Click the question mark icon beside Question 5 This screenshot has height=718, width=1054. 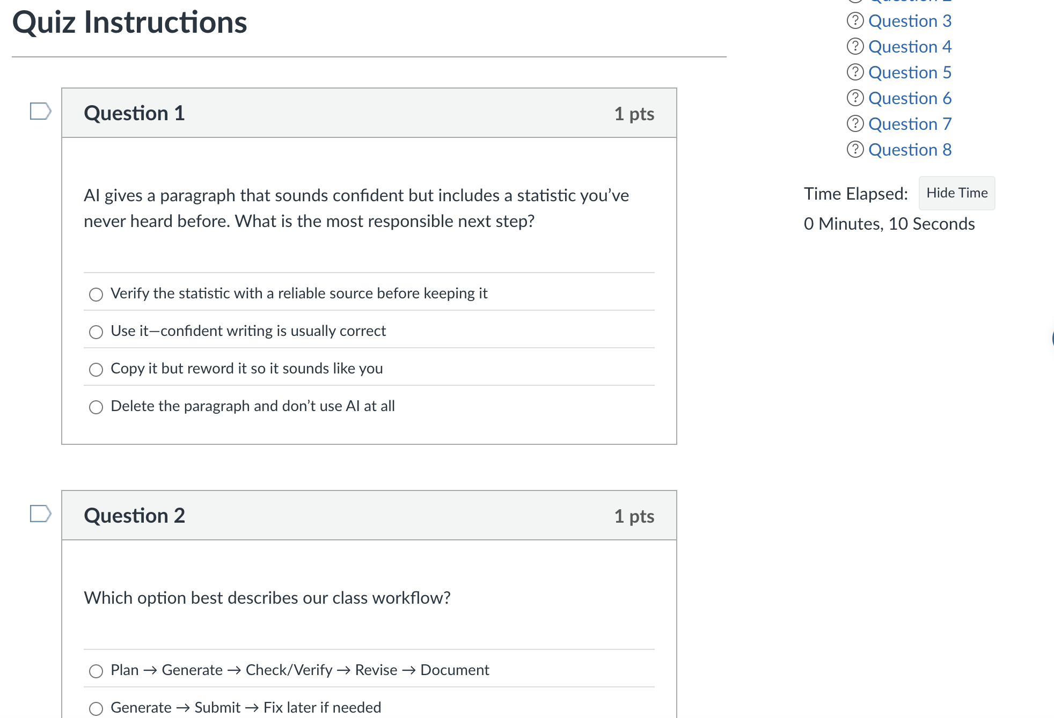[x=854, y=72]
